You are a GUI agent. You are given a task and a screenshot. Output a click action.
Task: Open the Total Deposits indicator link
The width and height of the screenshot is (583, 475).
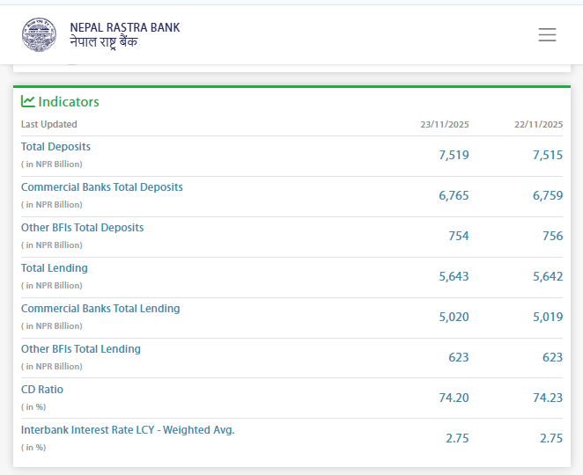55,147
